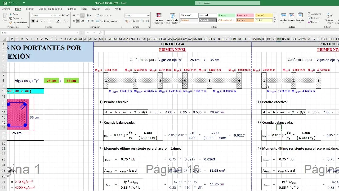Open the Archivo tab
The image size is (339, 191).
tap(6, 9)
